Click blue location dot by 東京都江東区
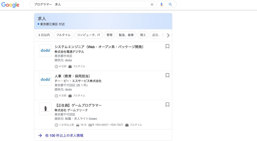 point(39,24)
